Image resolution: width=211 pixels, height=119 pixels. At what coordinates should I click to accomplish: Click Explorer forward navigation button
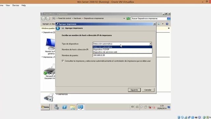pyautogui.click(x=48, y=19)
